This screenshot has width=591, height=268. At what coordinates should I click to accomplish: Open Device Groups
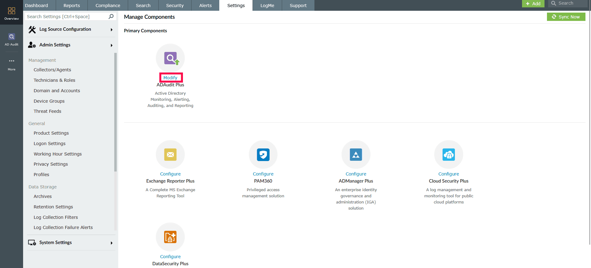(49, 101)
